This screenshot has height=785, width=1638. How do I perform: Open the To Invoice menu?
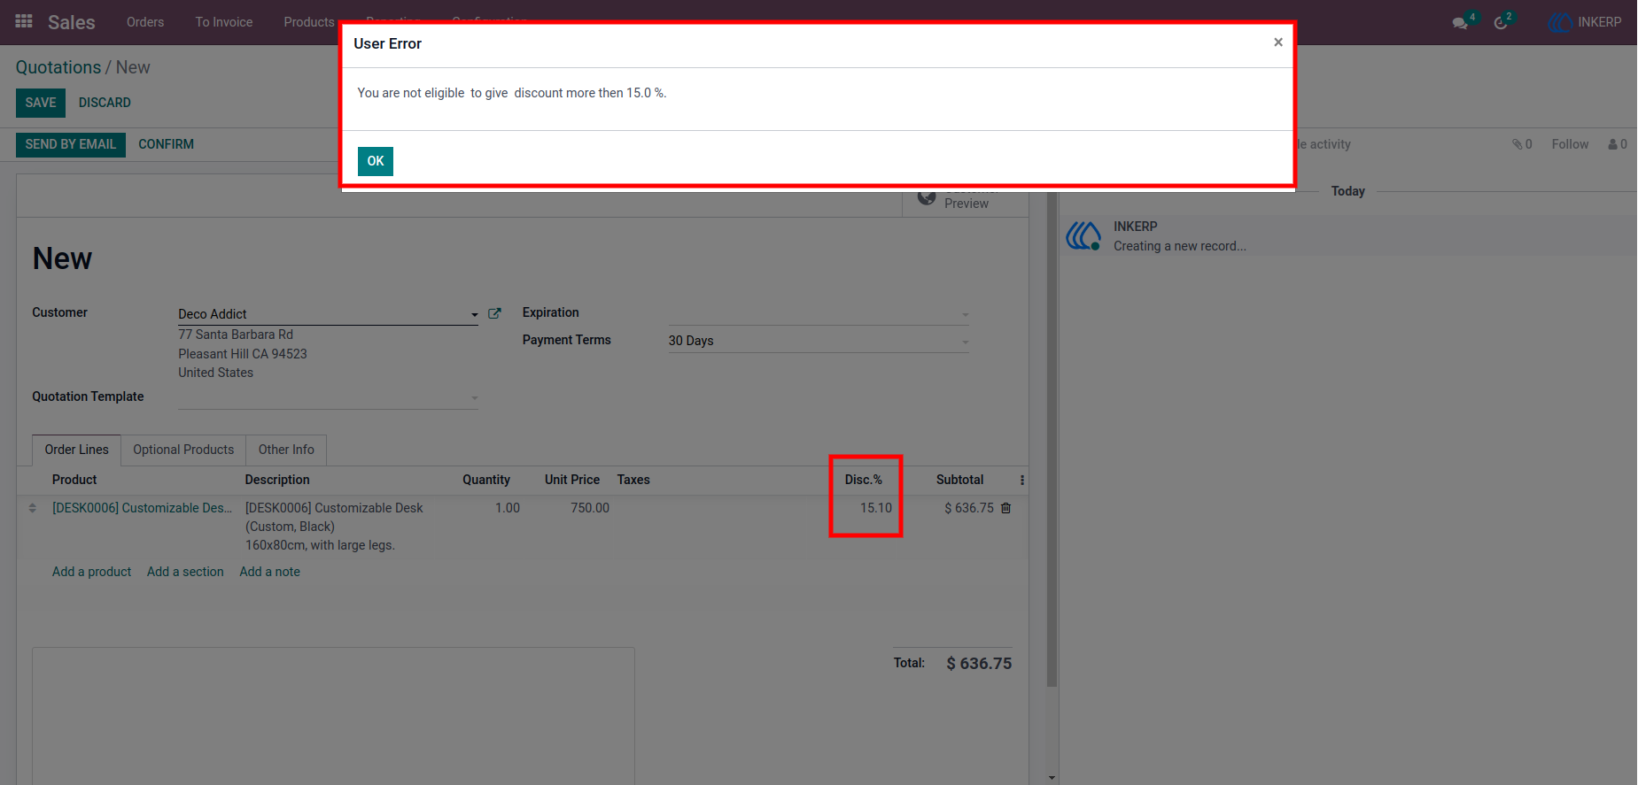pos(224,22)
